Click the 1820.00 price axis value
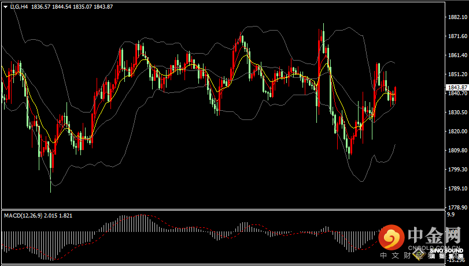 tap(458, 132)
